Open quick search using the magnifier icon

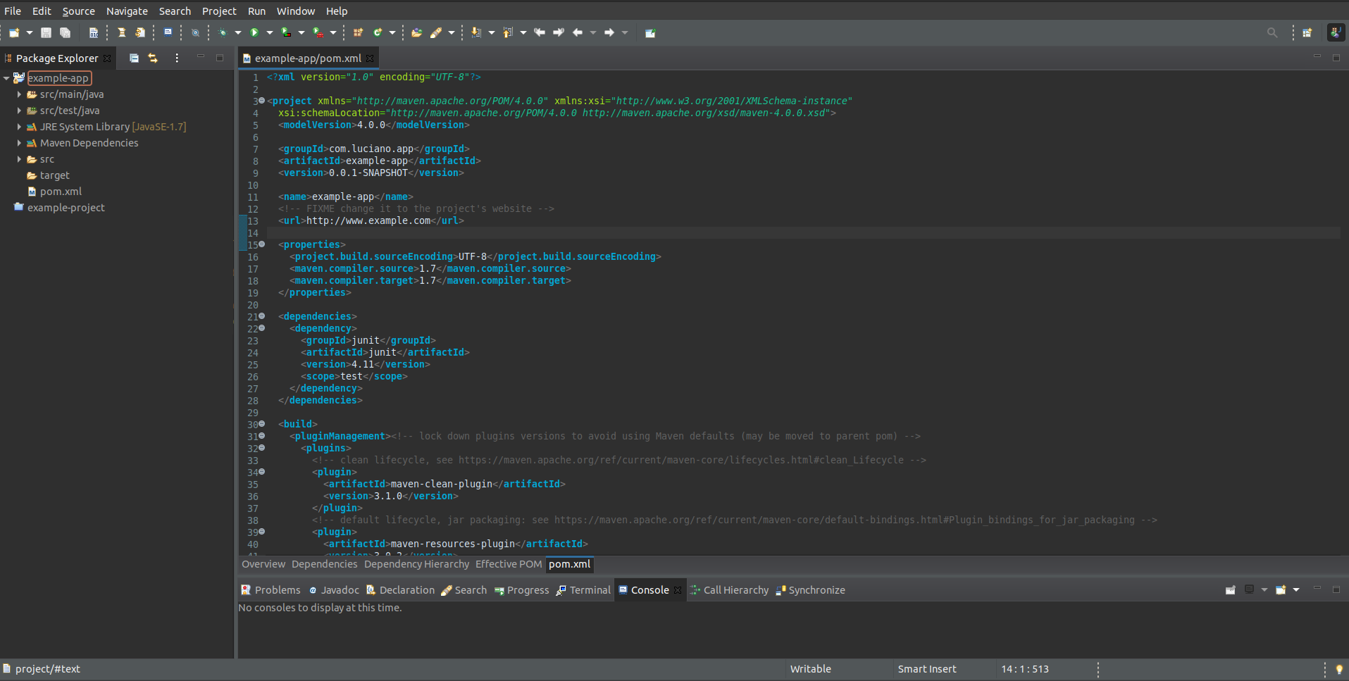1273,32
